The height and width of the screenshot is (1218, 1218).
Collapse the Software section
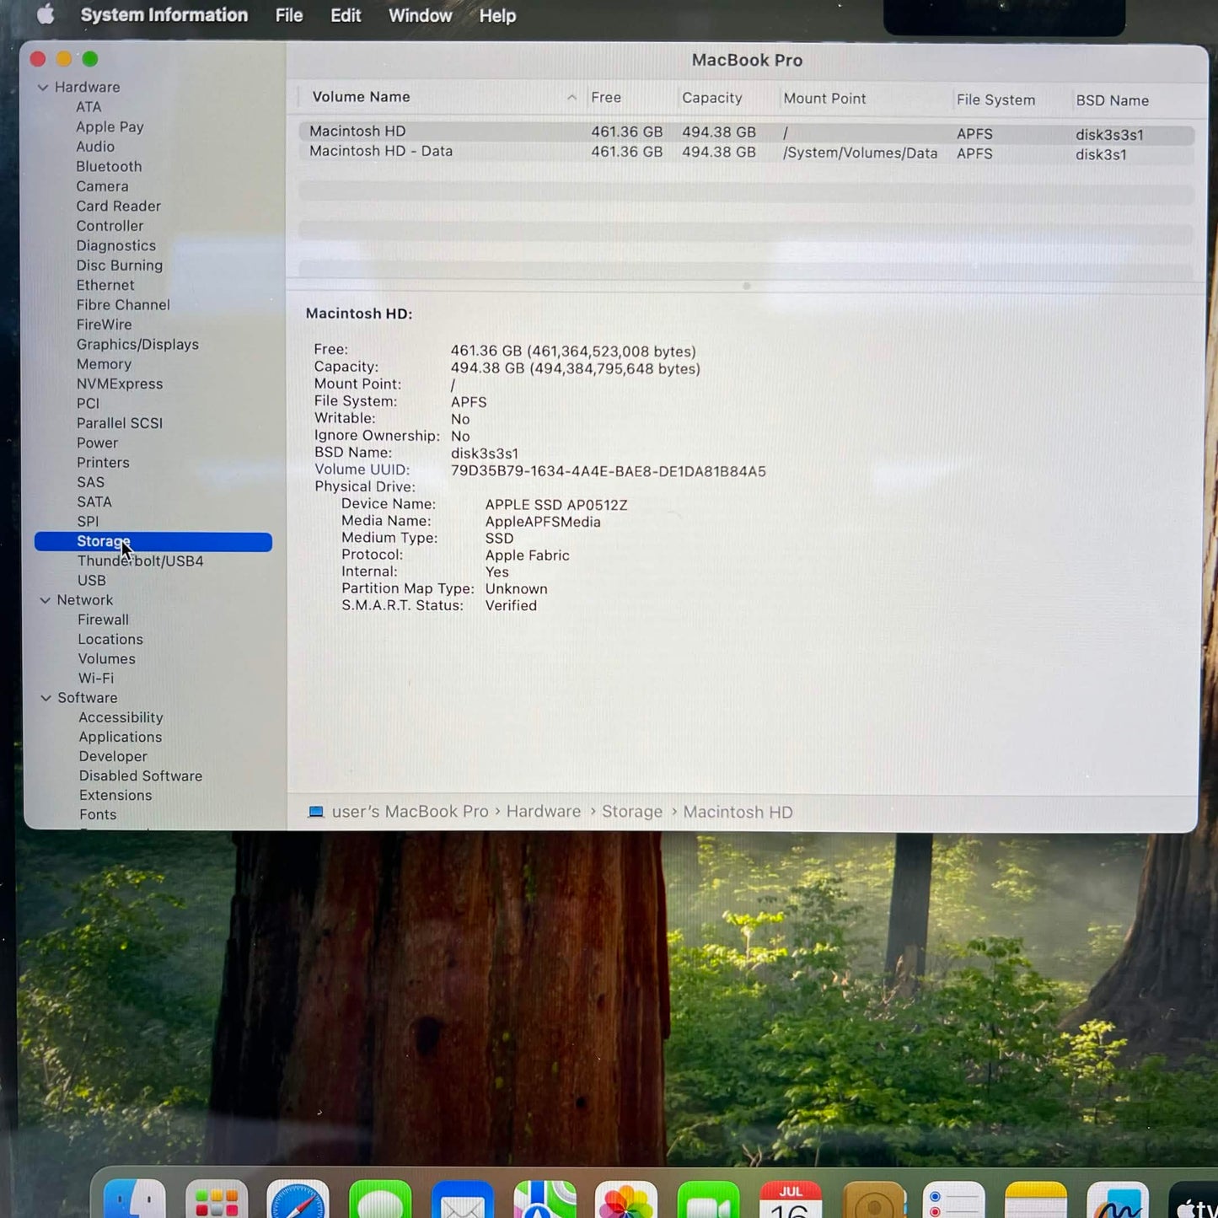pos(46,698)
